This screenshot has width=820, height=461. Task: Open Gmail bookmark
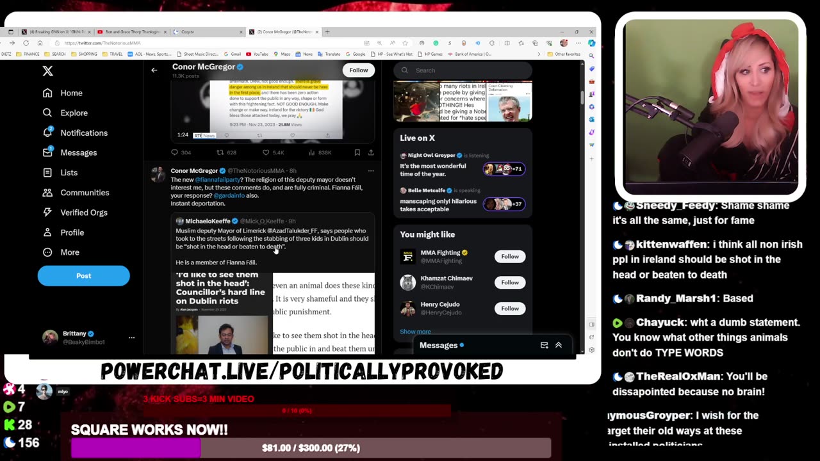[234, 54]
